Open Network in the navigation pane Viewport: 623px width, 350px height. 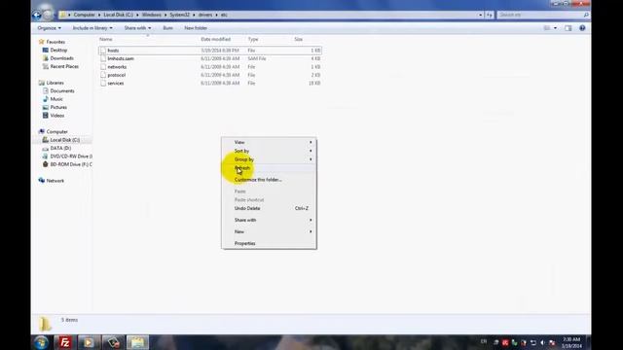55,181
